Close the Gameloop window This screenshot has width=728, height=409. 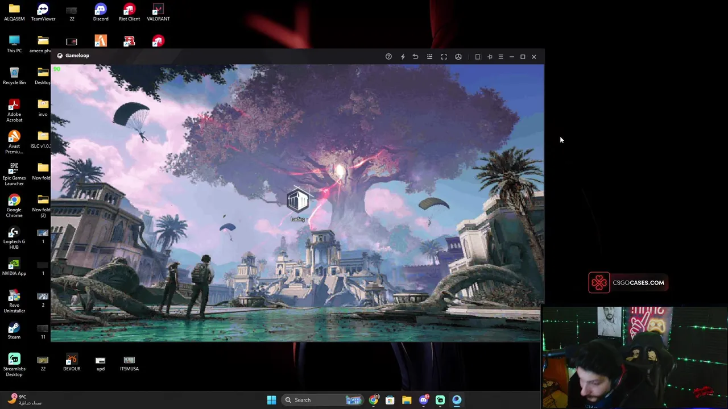coord(533,56)
